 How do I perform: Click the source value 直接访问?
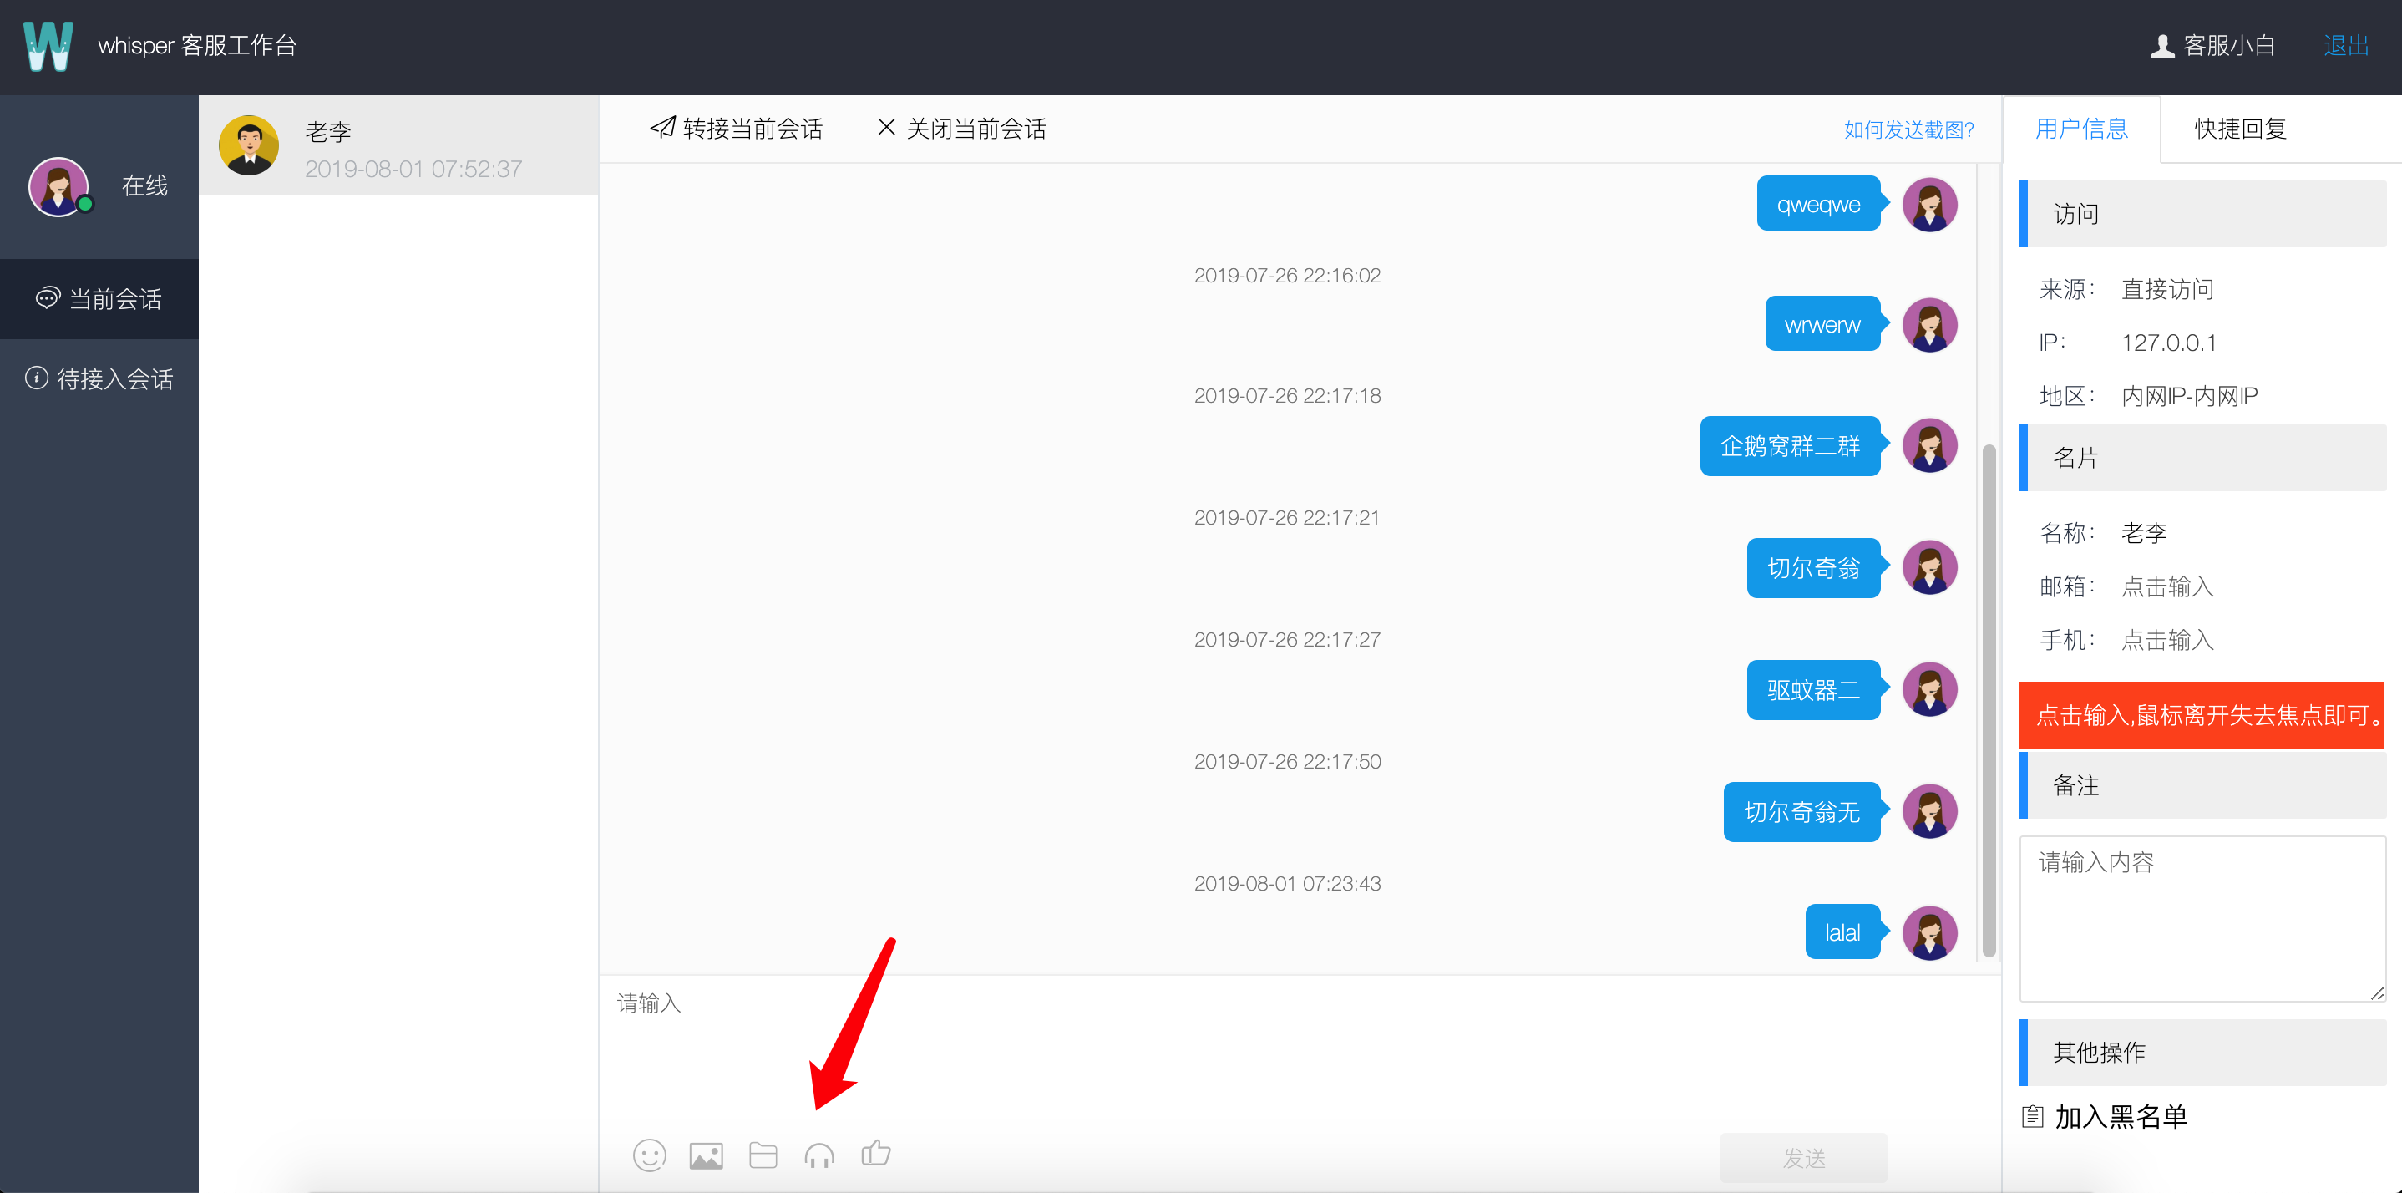pos(2167,289)
